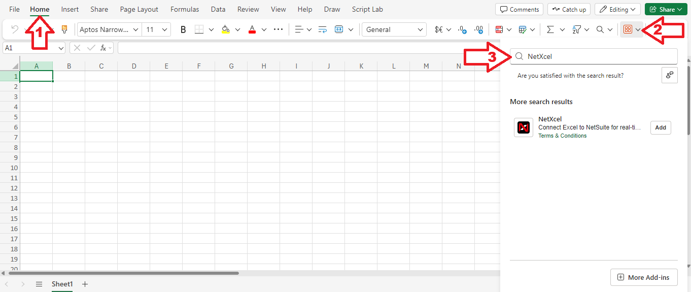691x292 pixels.
Task: Expand the Name Box dropdown
Action: coord(61,48)
